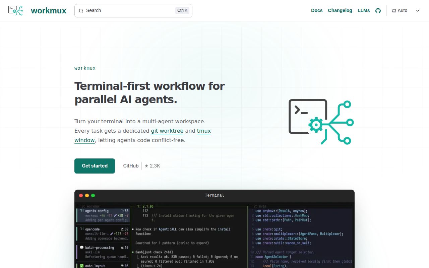429x268 pixels.
Task: Select batch-processing row in terminal sidebar
Action: coord(103,252)
